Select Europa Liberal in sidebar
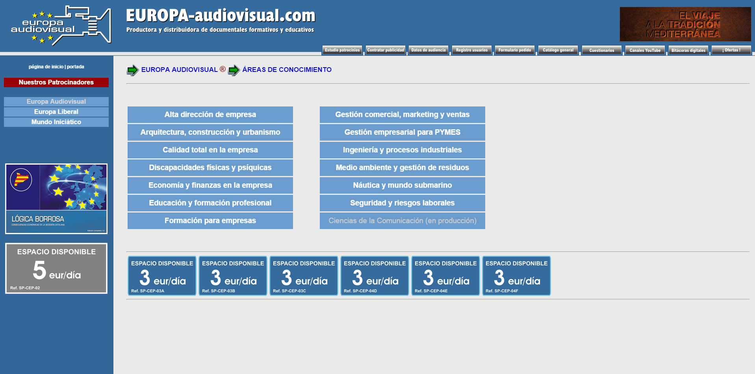 [56, 112]
